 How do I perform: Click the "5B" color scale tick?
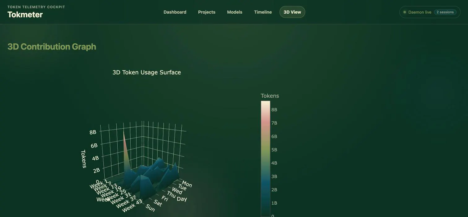tap(274, 150)
